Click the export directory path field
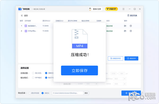The image size is (159, 104). coord(68,93)
